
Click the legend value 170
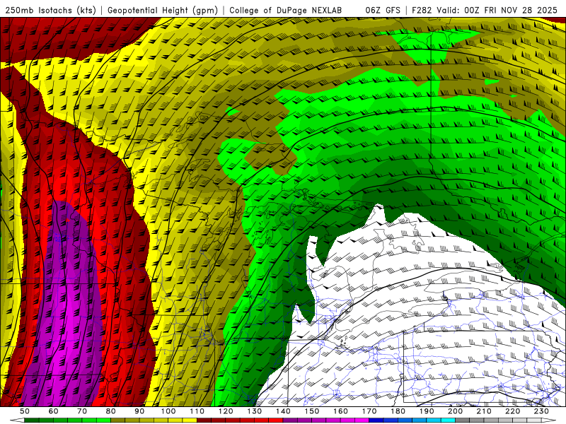click(369, 411)
